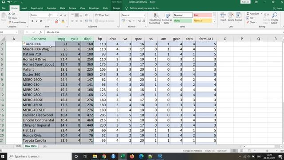This screenshot has height=160, width=284.
Task: Apply the Good cell style
Action: click(182, 21)
